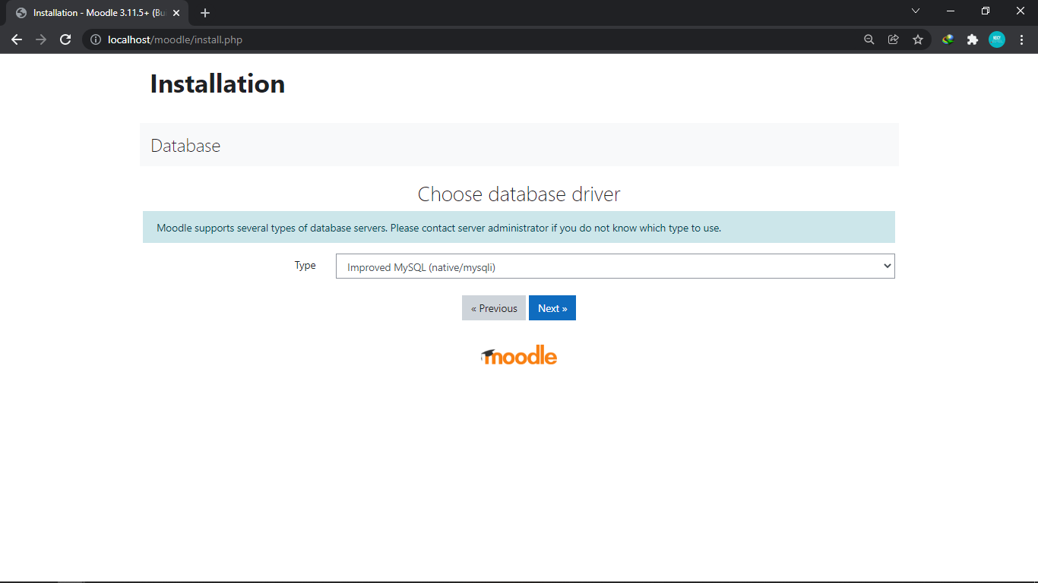Open a new tab with plus button
Image resolution: width=1038 pixels, height=583 pixels.
tap(205, 13)
